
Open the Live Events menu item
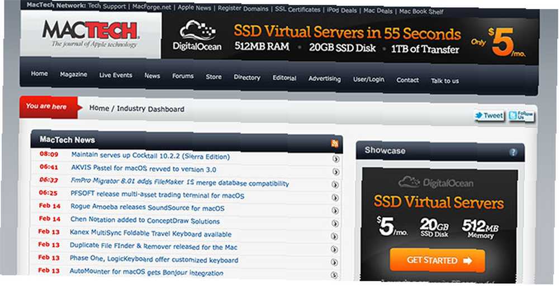pyautogui.click(x=116, y=75)
